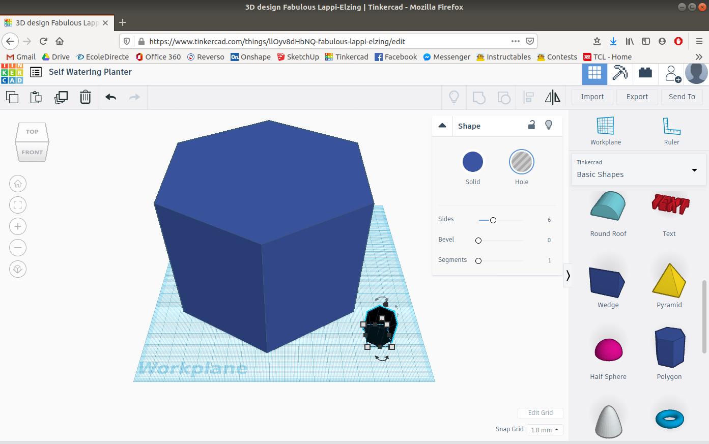Screen dimensions: 709x444
Task: Click the Undo arrow icon
Action: (110, 97)
